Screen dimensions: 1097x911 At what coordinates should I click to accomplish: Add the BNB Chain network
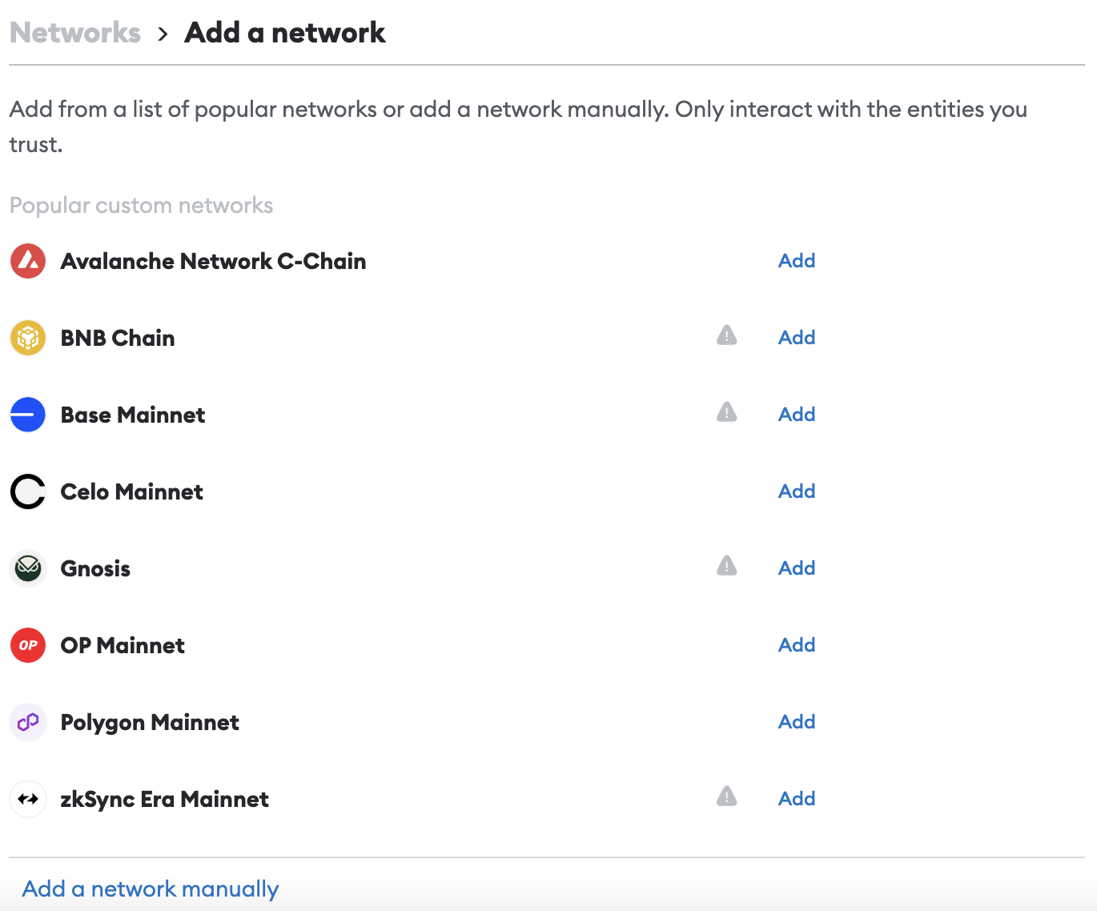click(x=797, y=338)
